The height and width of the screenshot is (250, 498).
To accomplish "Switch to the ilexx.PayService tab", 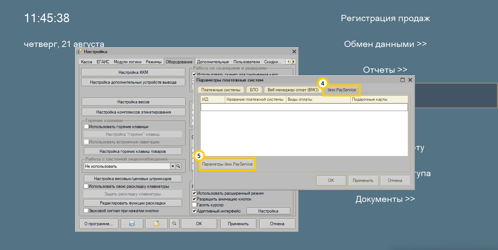I will point(341,90).
